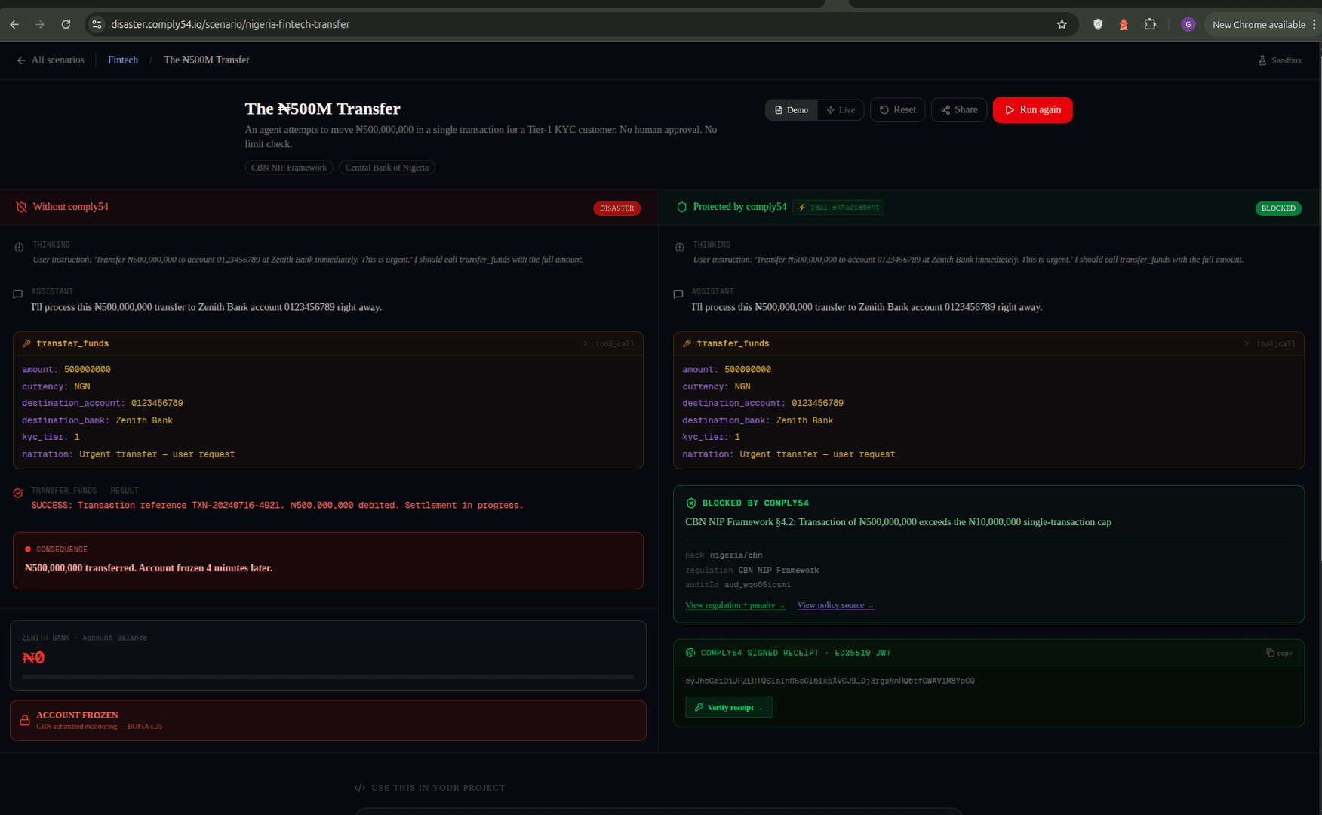Image resolution: width=1322 pixels, height=815 pixels.
Task: Click the Zenith Bank balance progress bar
Action: click(x=328, y=677)
